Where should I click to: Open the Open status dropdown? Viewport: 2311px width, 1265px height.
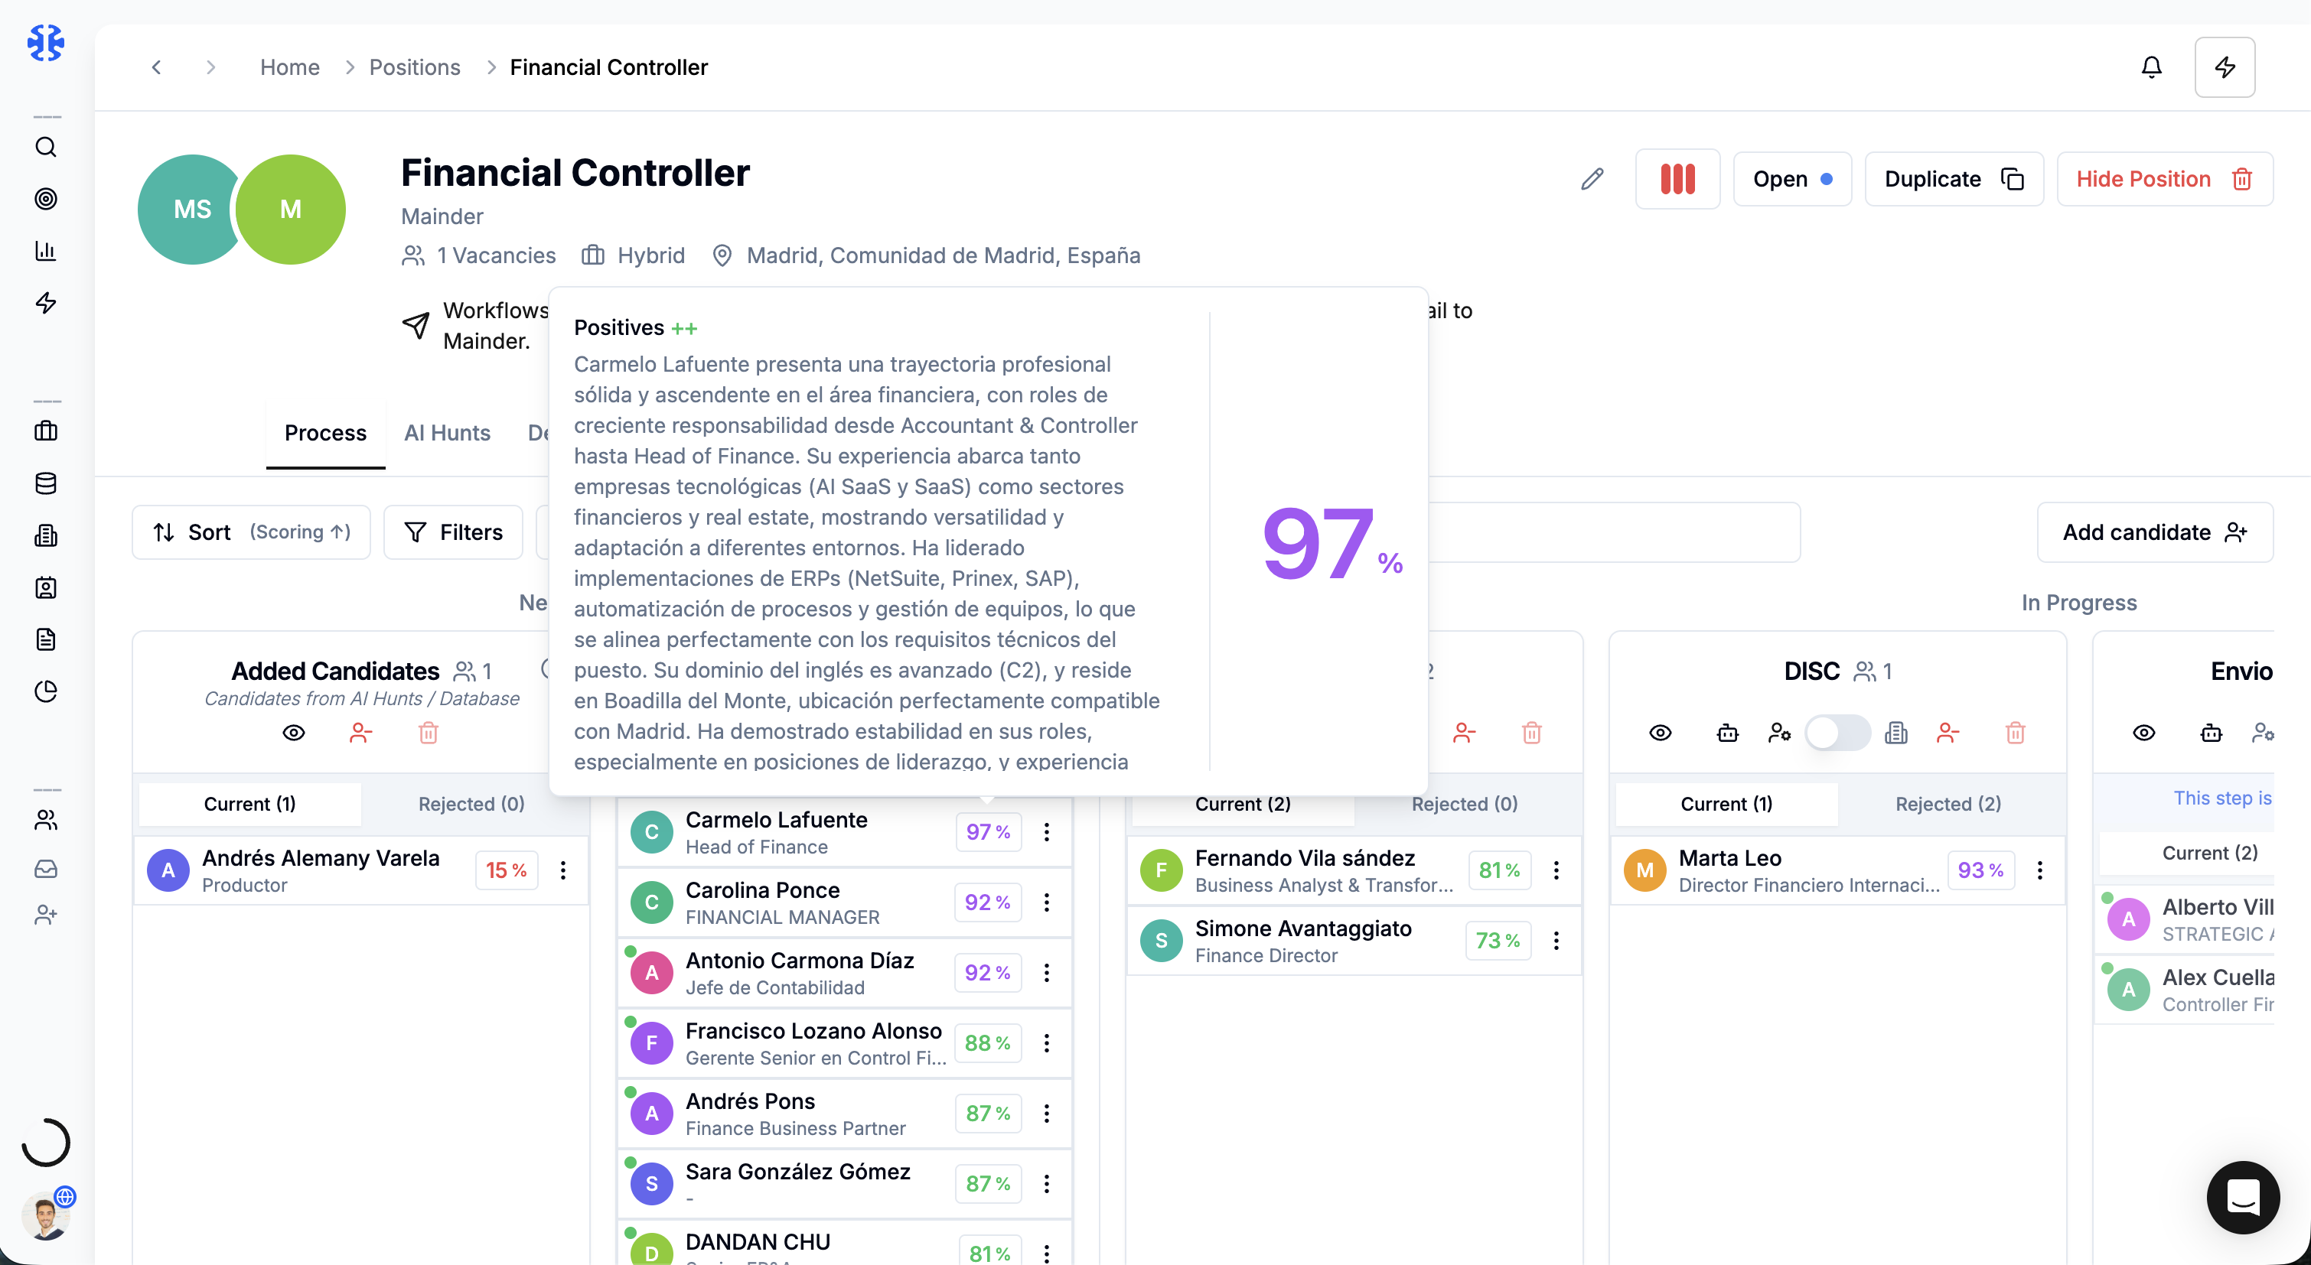[1791, 179]
